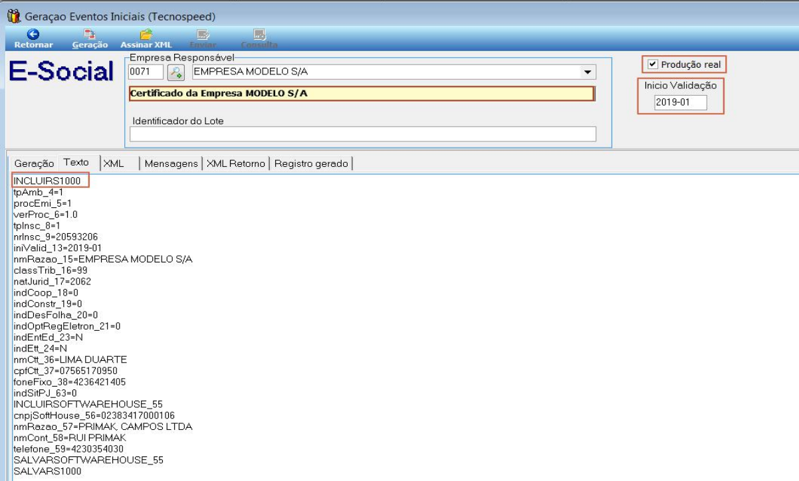Click the indSitPJ_63=0 line
The width and height of the screenshot is (799, 481).
pyautogui.click(x=45, y=393)
